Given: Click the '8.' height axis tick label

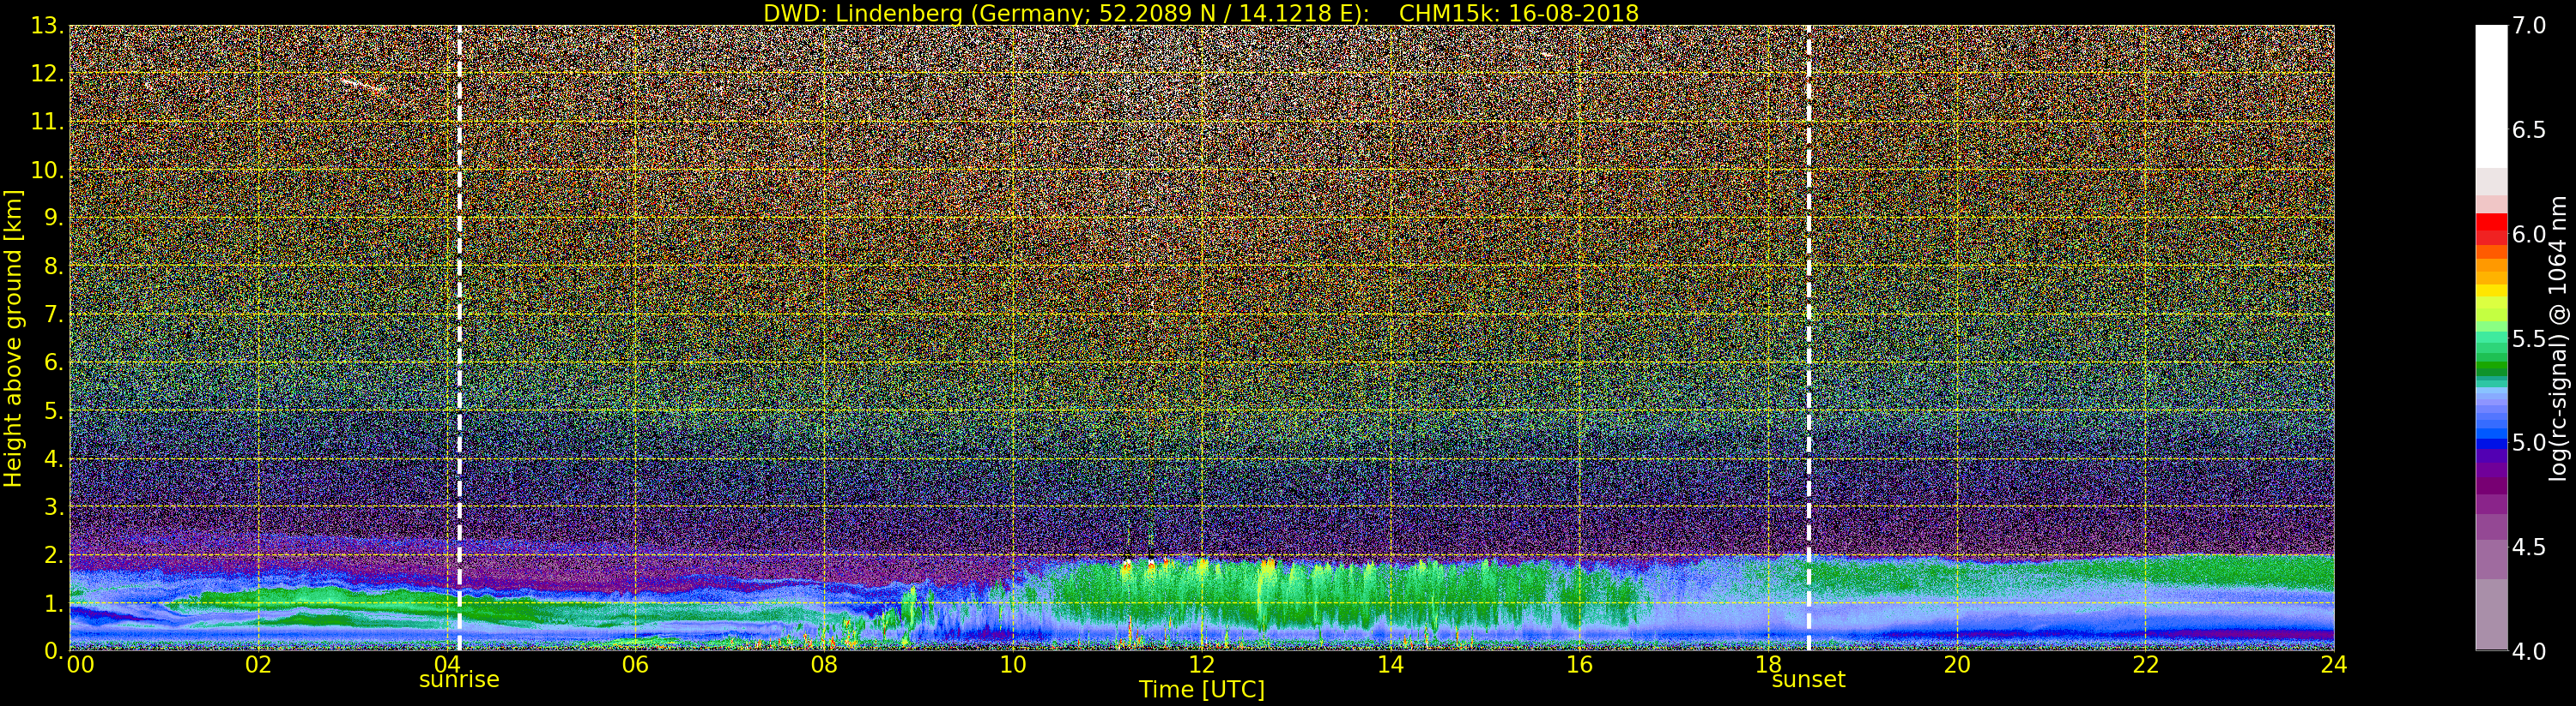Looking at the screenshot, I should pos(54,266).
